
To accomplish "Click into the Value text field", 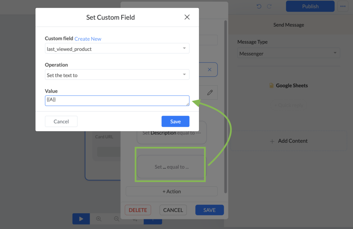I will [x=117, y=101].
